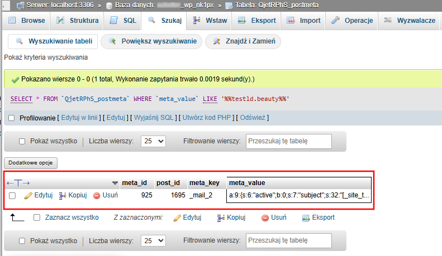This screenshot has height=256, width=442.
Task: Click the Znajdź i Zamień icon
Action: tap(216, 41)
